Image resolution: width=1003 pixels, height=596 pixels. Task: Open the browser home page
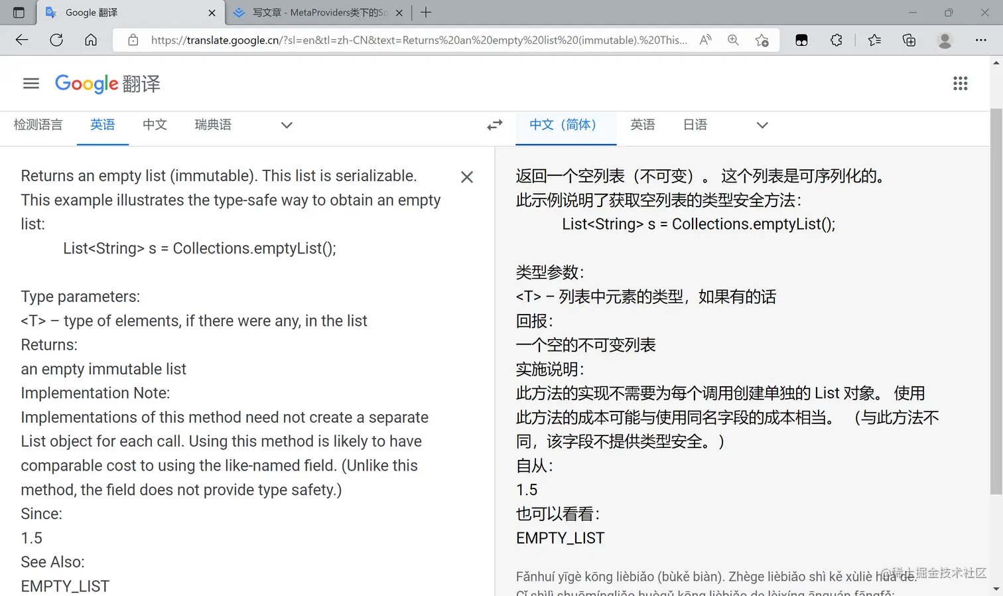tap(91, 40)
